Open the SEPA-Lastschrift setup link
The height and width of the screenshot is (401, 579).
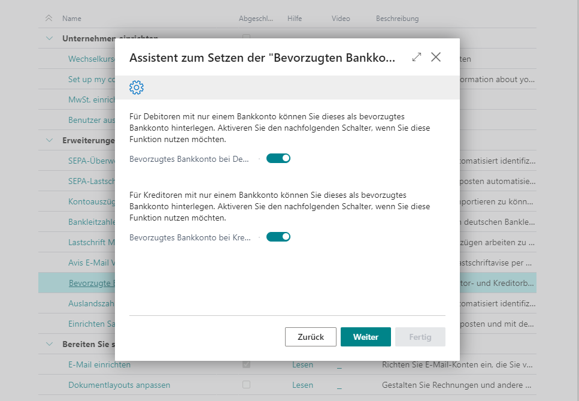click(92, 181)
